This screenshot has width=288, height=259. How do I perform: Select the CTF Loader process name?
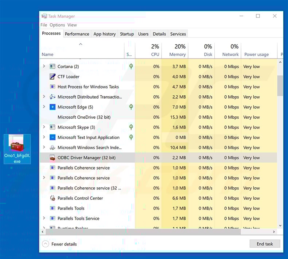(x=68, y=77)
